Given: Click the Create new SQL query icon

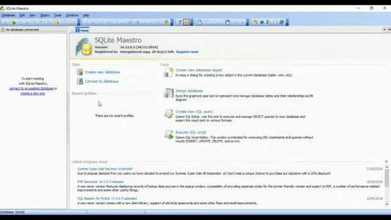Looking at the screenshot, I should click(x=169, y=114).
